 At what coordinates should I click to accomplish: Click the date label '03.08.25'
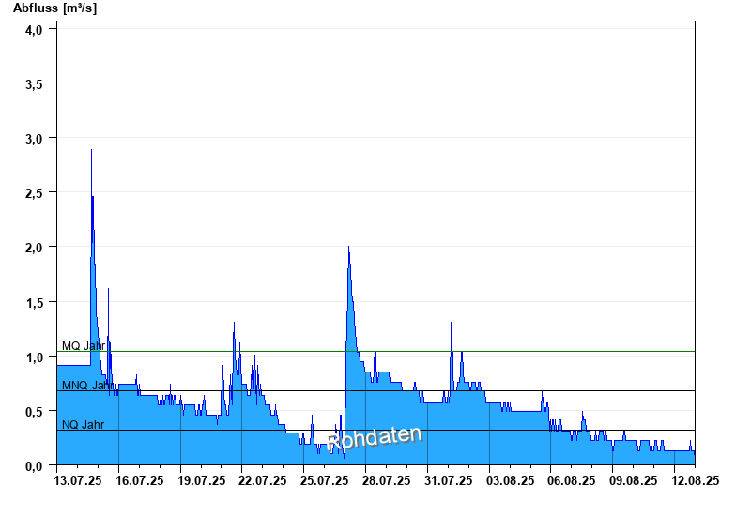tap(510, 480)
